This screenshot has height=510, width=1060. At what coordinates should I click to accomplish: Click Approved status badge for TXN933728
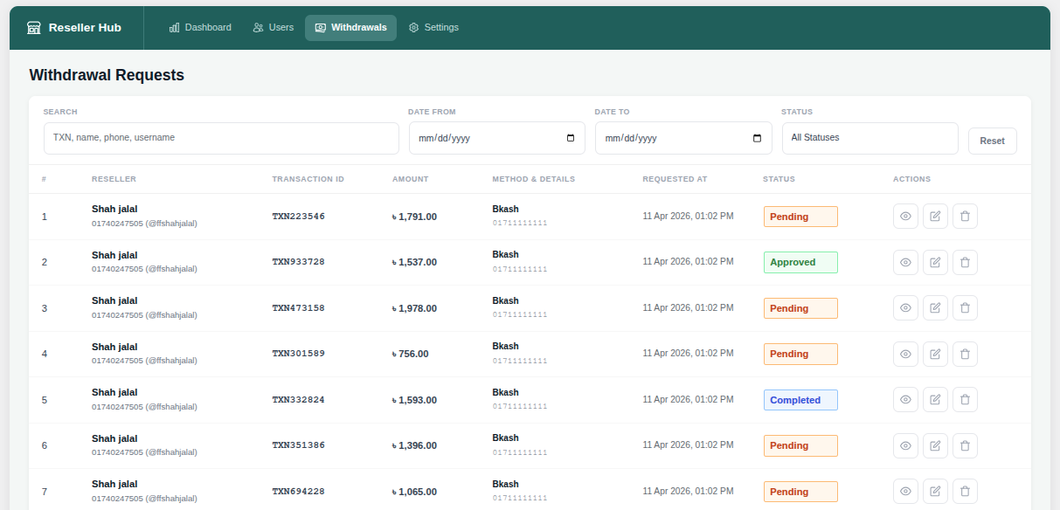click(x=800, y=262)
